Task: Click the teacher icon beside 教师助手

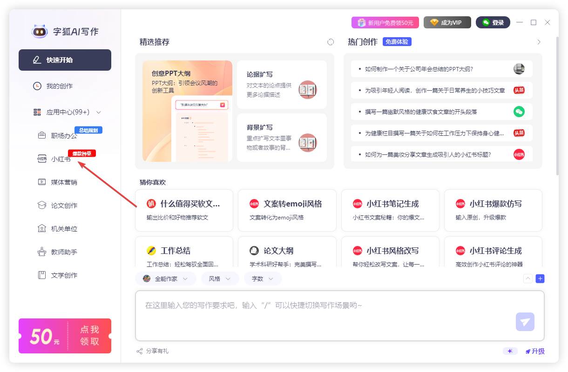Action: pyautogui.click(x=42, y=252)
